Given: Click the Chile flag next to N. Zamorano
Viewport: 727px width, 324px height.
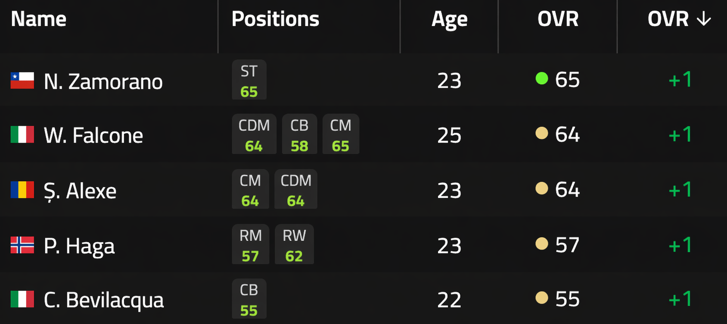Looking at the screenshot, I should pos(22,80).
